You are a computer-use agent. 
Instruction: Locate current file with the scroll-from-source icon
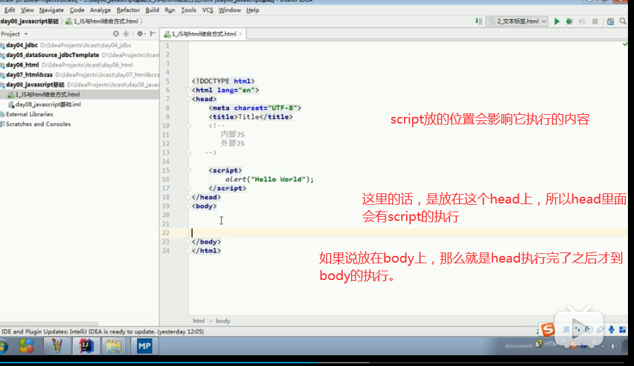point(116,34)
